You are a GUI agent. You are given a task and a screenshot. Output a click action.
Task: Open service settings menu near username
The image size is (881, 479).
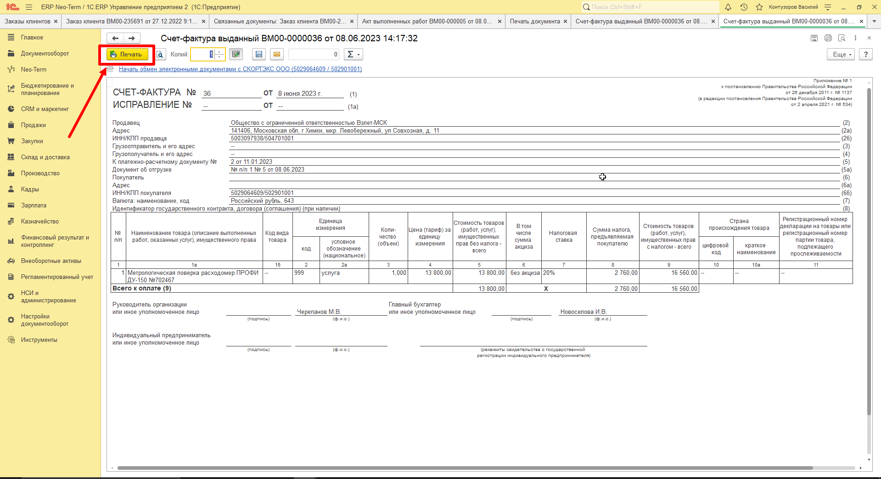point(828,7)
